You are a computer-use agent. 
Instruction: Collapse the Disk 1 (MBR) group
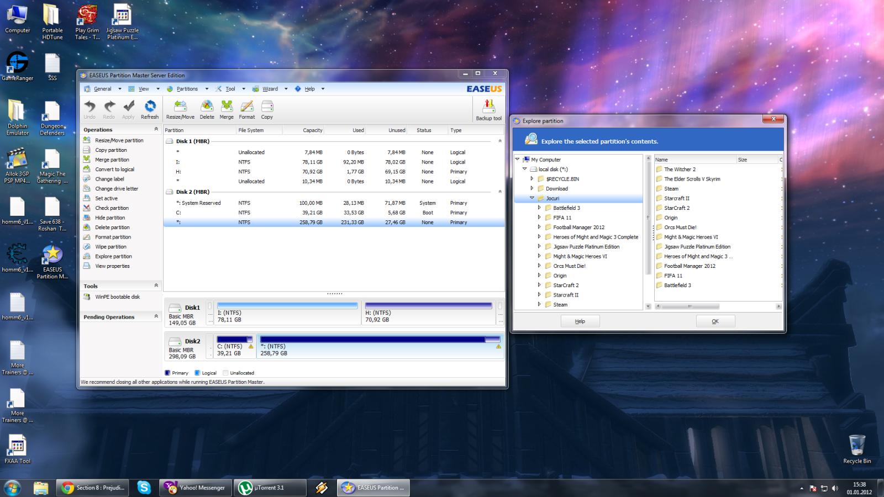coord(499,141)
